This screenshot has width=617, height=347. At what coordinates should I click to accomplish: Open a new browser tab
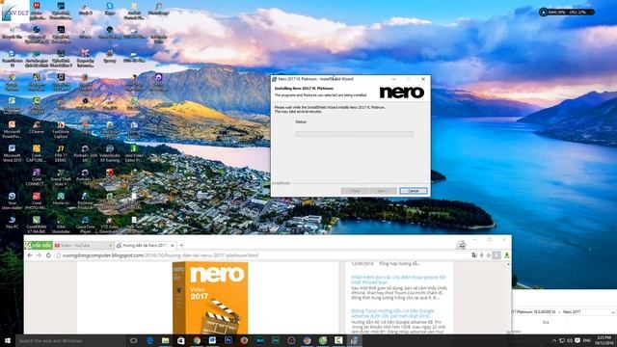(182, 245)
